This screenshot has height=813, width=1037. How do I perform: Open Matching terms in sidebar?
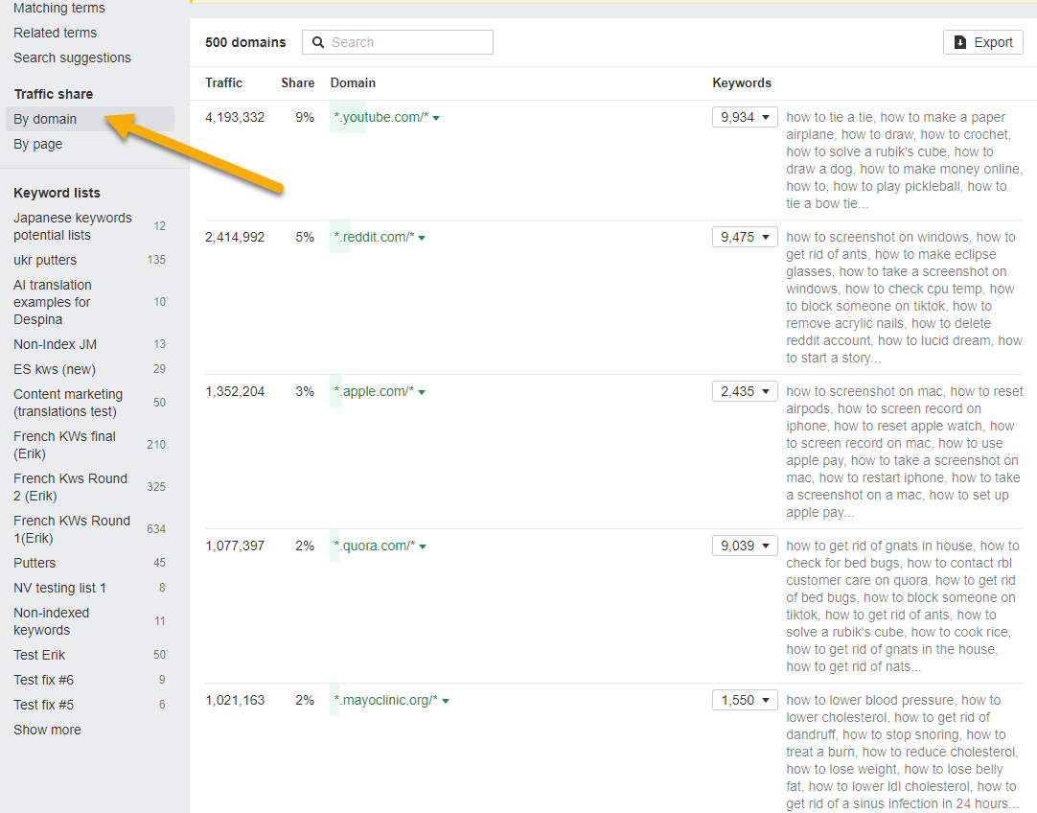(58, 8)
